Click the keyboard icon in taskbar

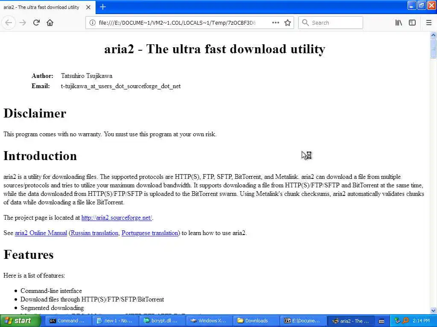click(382, 321)
